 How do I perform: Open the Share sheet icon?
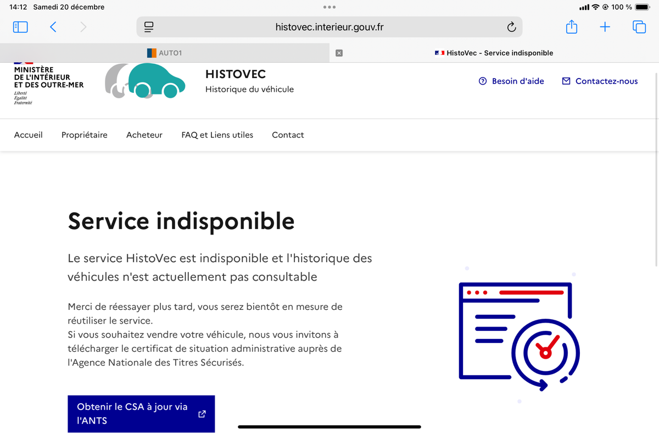pos(572,27)
